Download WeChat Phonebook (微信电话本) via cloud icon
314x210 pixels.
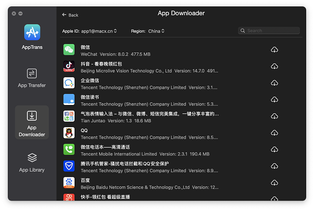pos(274,149)
